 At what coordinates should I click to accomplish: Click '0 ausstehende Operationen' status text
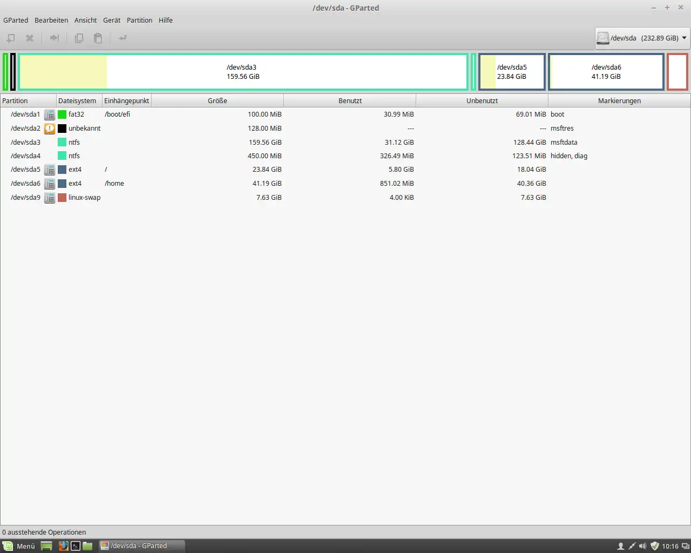click(x=44, y=532)
